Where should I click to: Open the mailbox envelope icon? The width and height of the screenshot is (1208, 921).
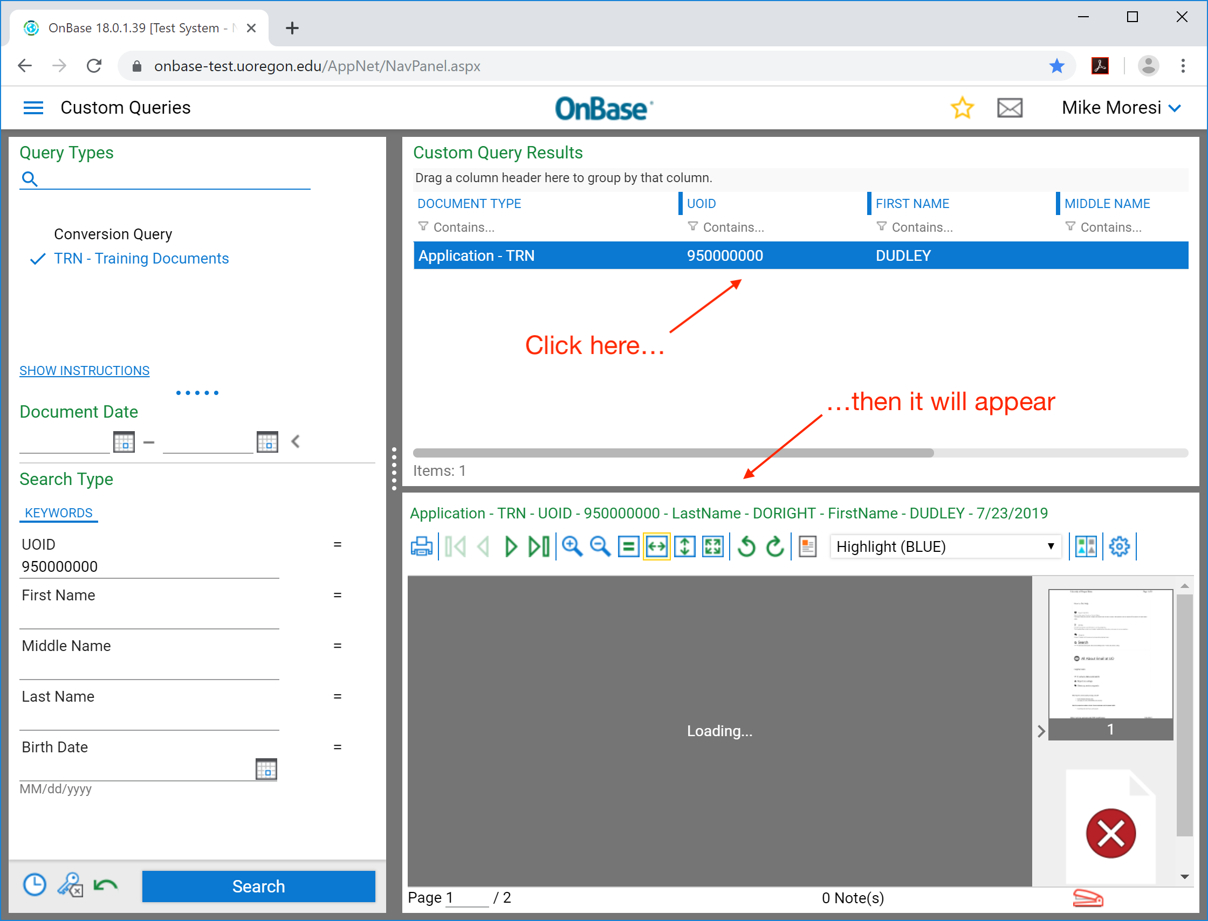1010,107
